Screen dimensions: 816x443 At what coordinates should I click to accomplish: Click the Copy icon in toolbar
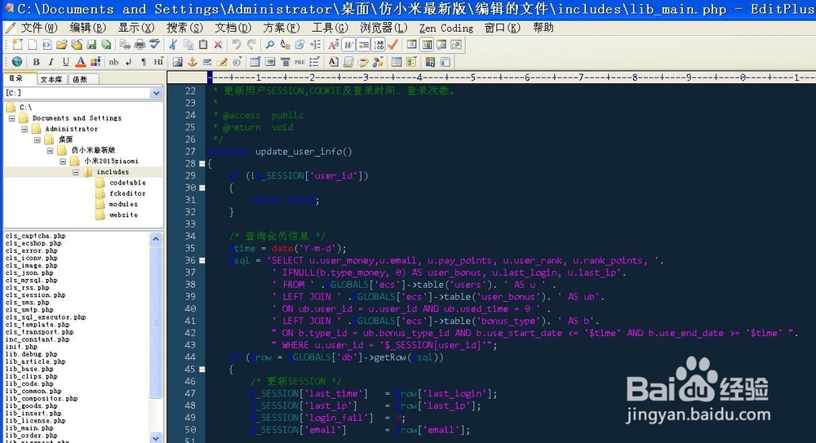click(x=188, y=45)
